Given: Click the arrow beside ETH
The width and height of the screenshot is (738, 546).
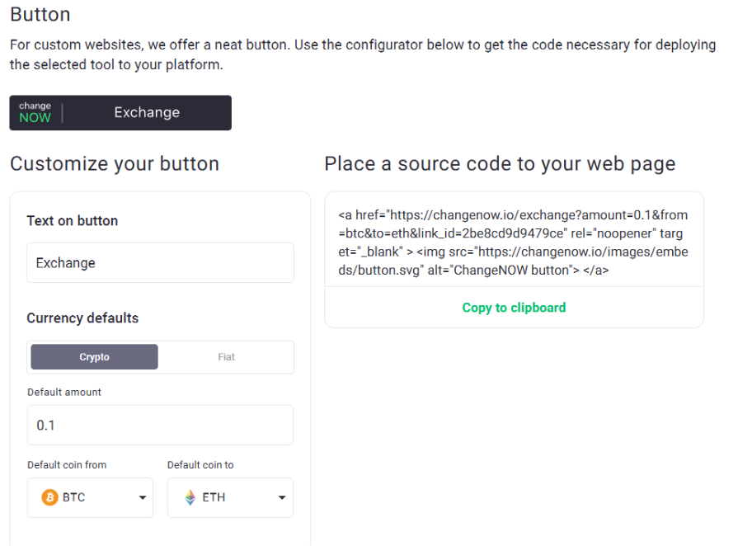Looking at the screenshot, I should tap(282, 497).
